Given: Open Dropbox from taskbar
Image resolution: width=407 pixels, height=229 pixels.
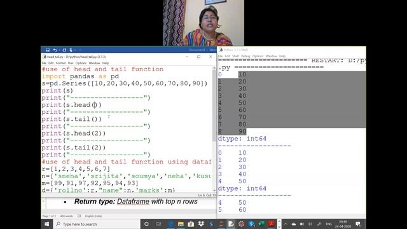Looking at the screenshot, I should click(x=201, y=224).
